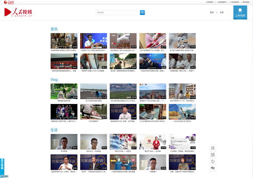This screenshot has height=178, width=253.
Task: Play the bowls of coins video
Action: 182,41
